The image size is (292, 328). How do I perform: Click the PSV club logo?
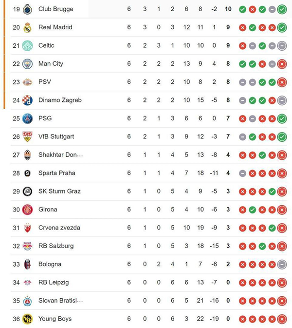(27, 82)
